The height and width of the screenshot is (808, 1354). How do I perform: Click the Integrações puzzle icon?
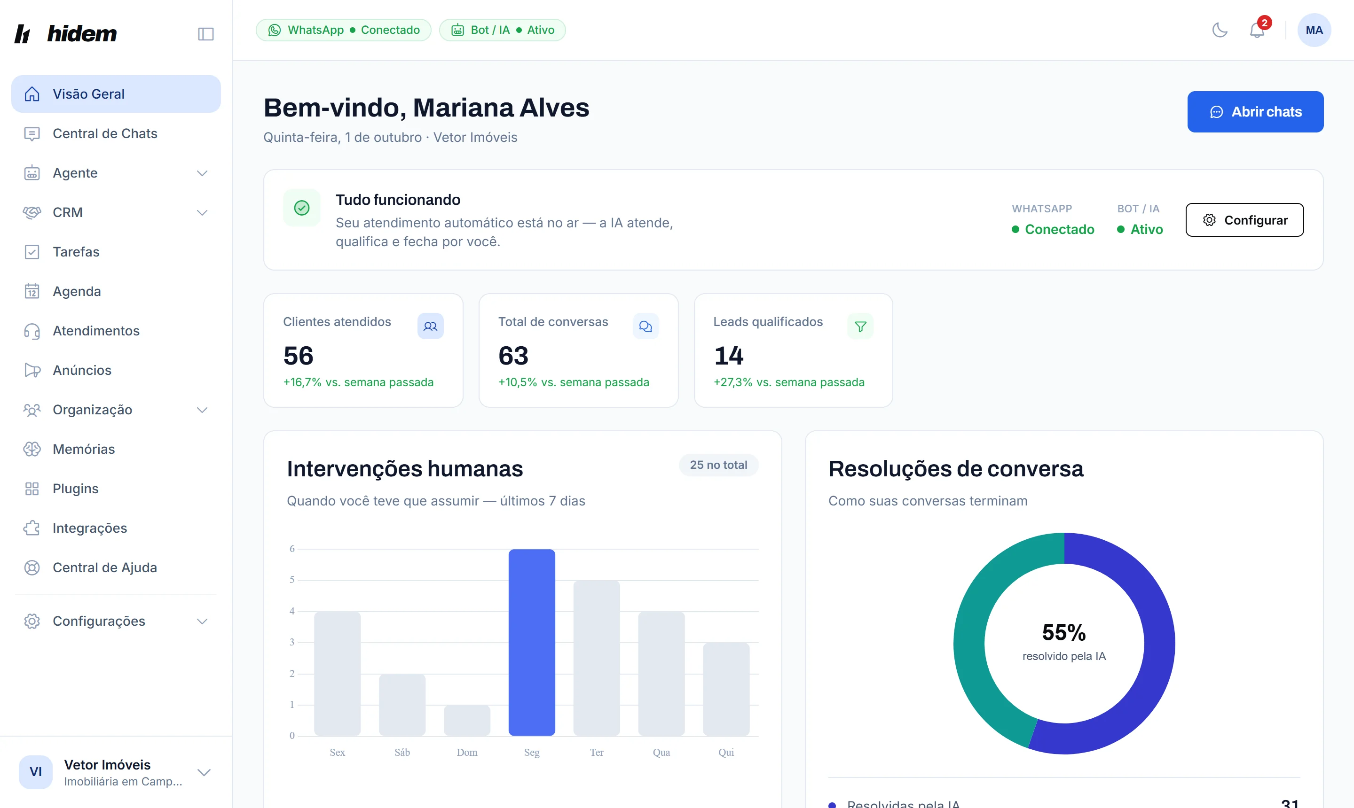pos(32,528)
